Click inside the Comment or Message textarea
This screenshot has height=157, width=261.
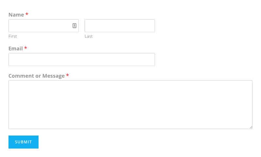pyautogui.click(x=130, y=105)
